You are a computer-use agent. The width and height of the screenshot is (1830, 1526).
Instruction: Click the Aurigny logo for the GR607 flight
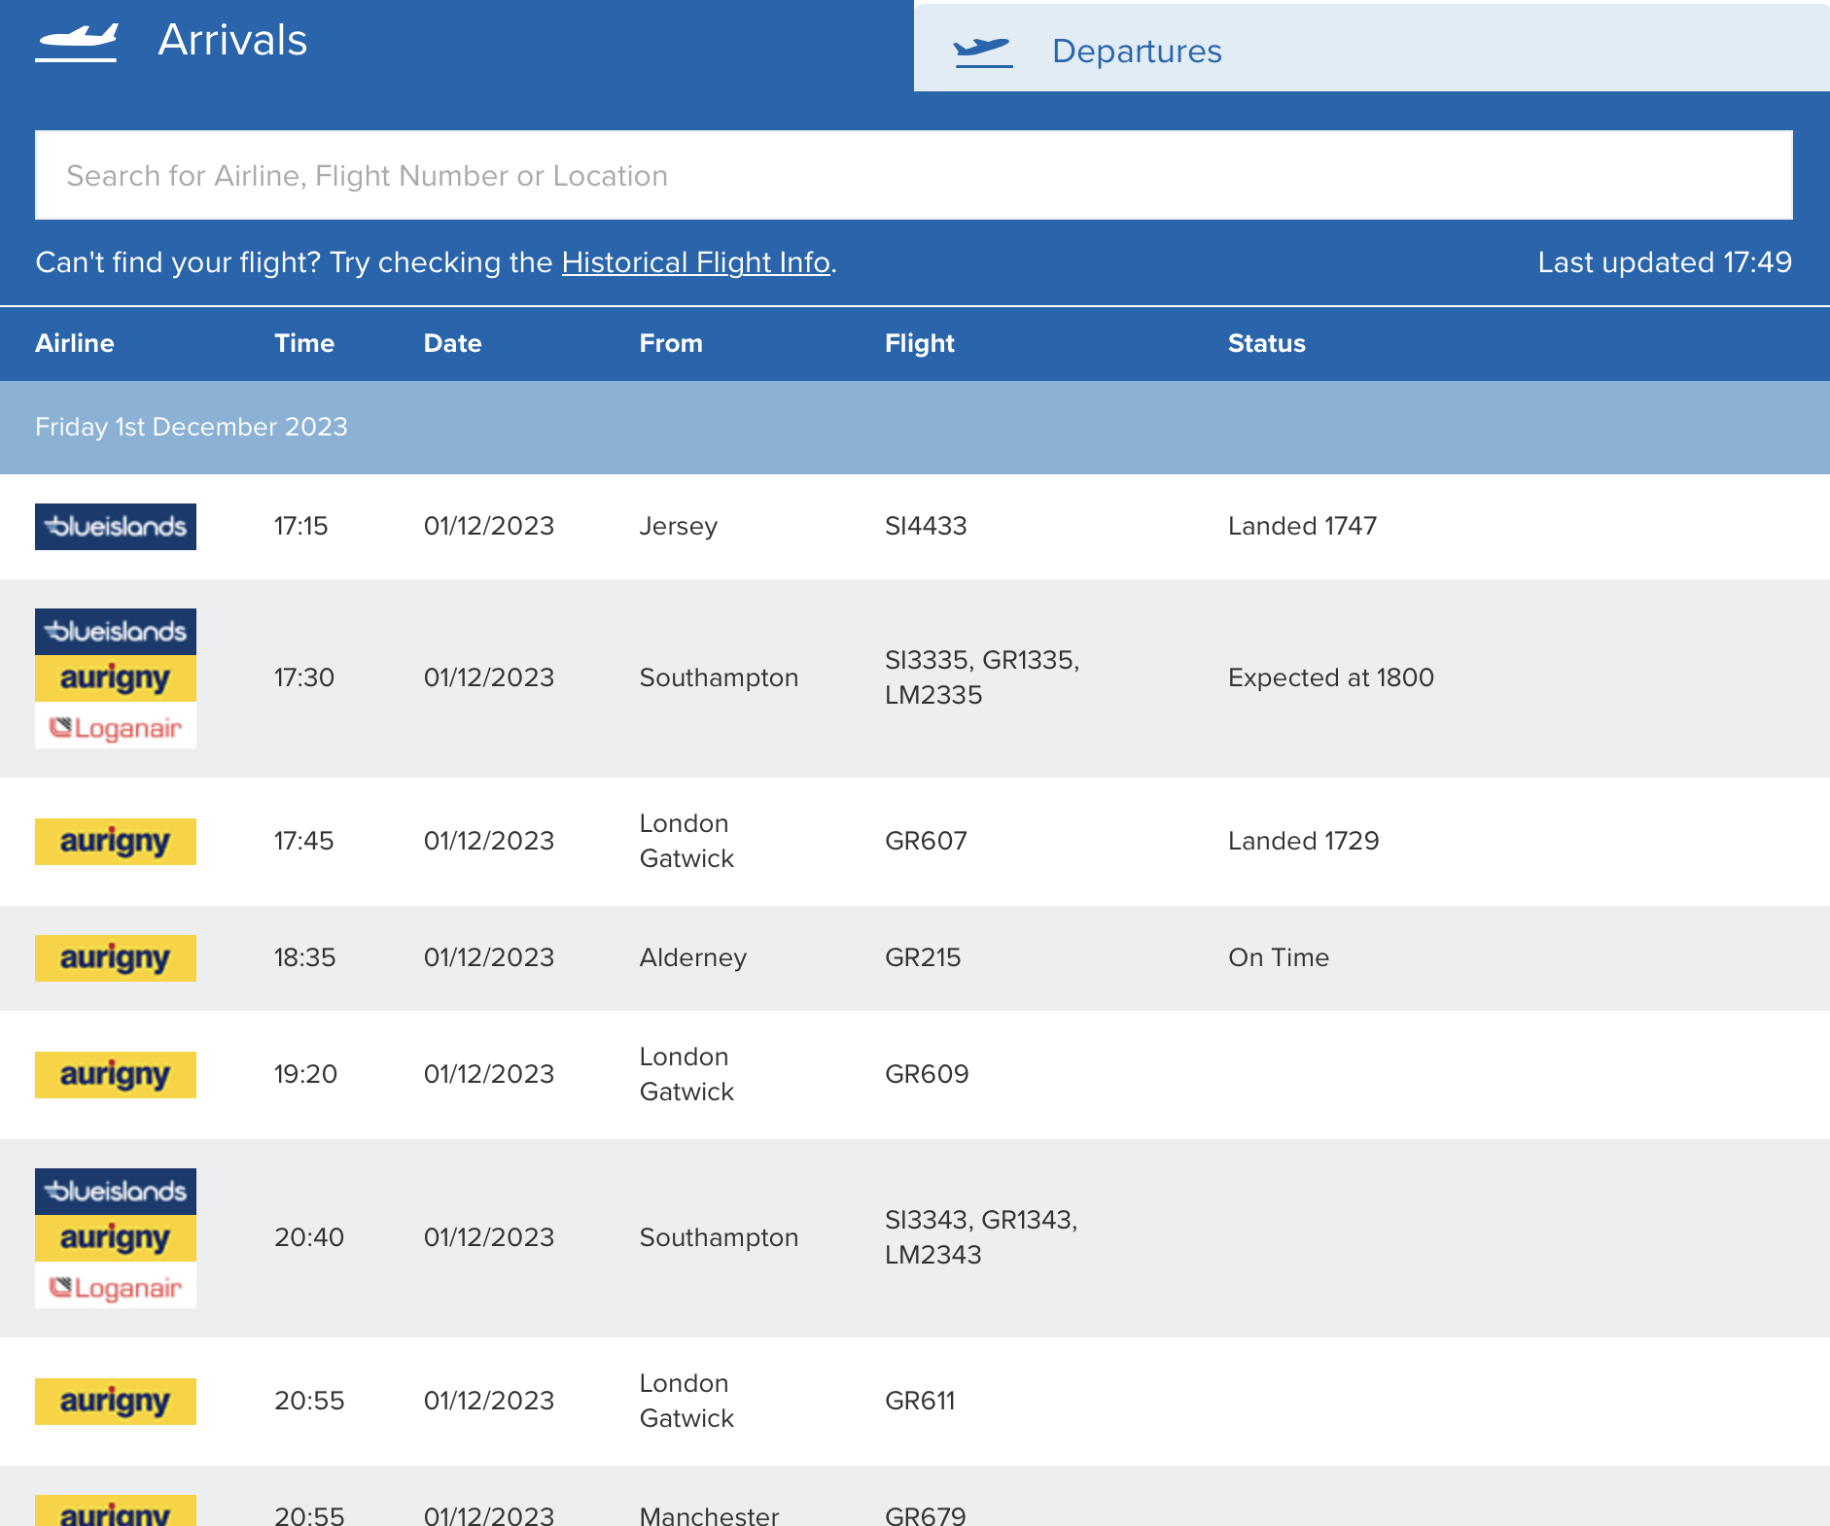coord(116,842)
